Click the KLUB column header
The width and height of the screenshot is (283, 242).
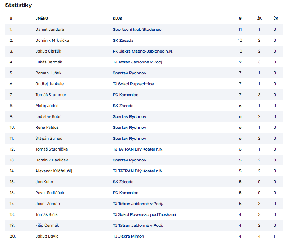[117, 19]
